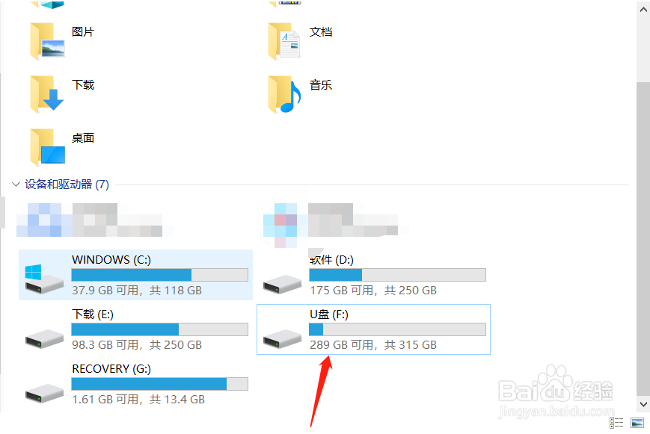Select the U盘 (F:) drive icon
This screenshot has height=434, width=650.
point(282,338)
